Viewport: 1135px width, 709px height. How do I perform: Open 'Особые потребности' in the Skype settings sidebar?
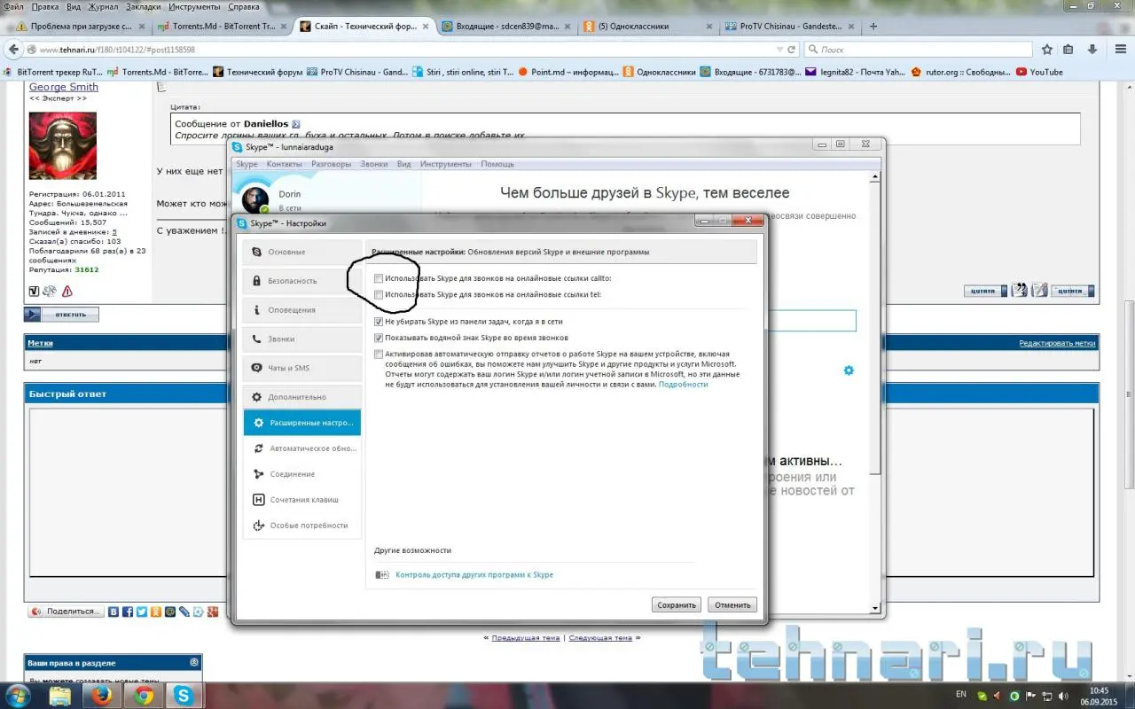(302, 526)
